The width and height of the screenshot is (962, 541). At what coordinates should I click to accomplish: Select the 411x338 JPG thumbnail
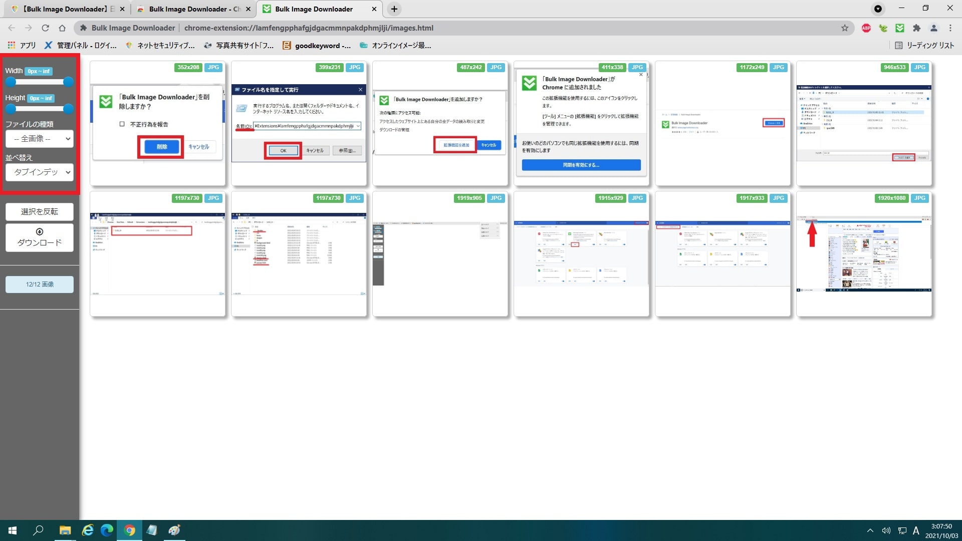581,123
